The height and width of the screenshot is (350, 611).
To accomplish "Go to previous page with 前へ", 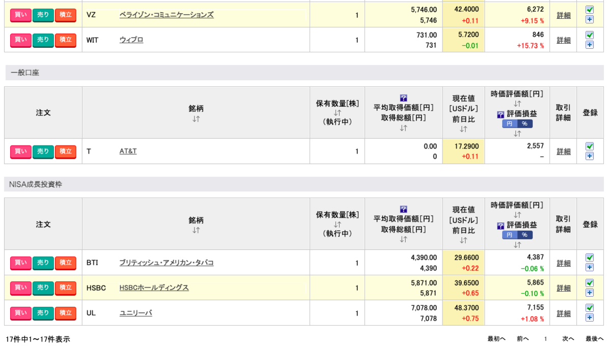I will pos(523,339).
